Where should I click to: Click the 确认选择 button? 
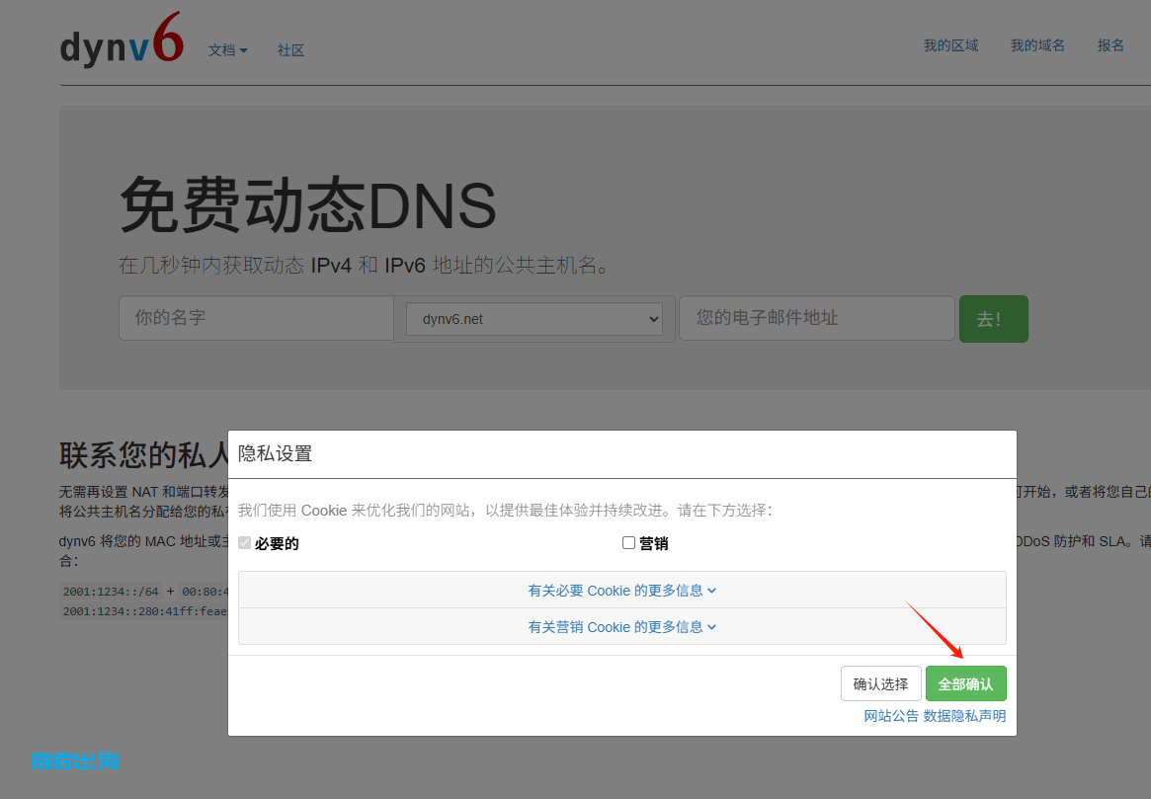coord(880,684)
